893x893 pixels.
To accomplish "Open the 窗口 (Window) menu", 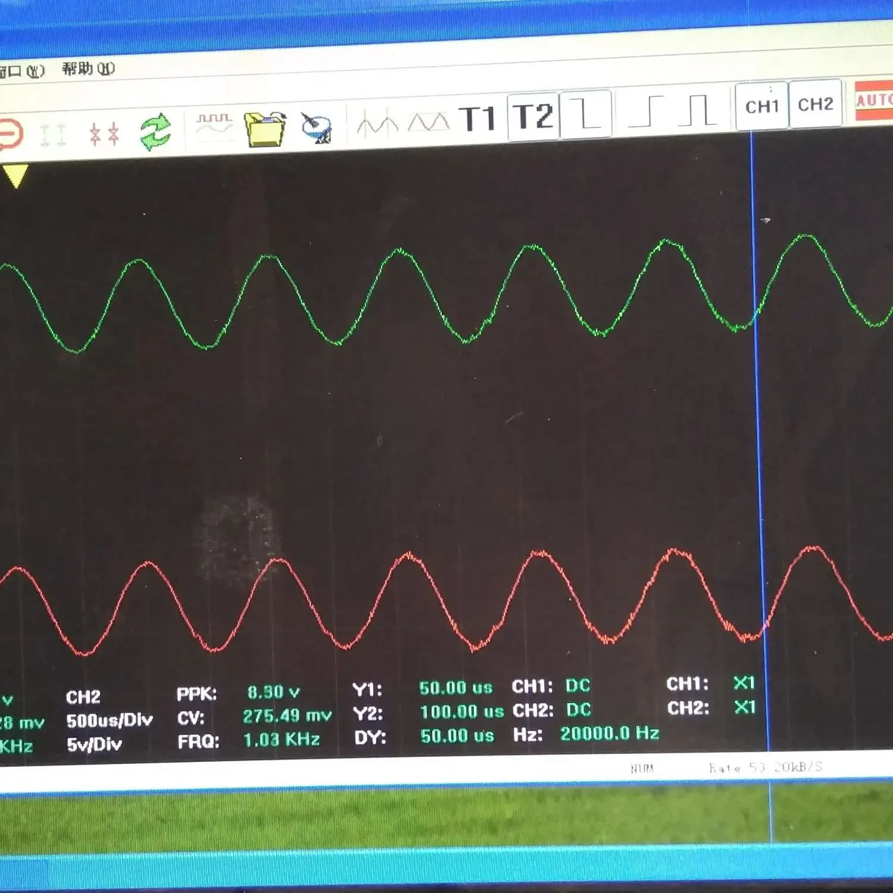I will pos(21,71).
